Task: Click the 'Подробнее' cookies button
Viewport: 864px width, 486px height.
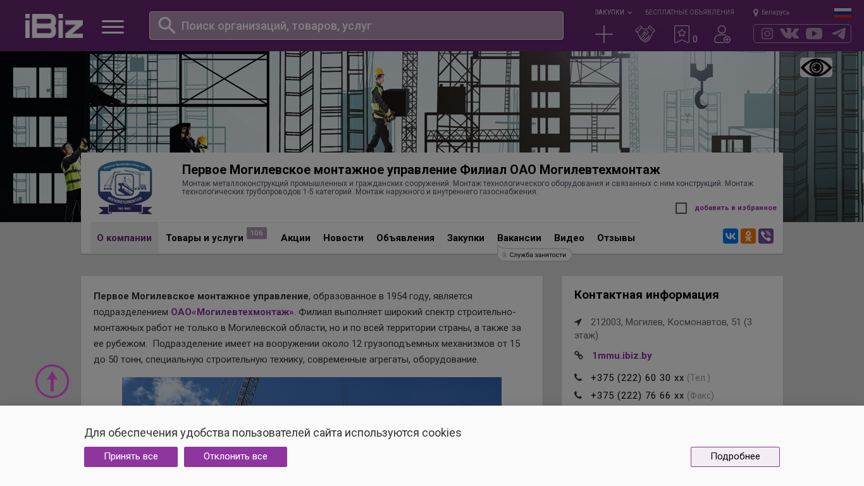Action: pyautogui.click(x=735, y=457)
